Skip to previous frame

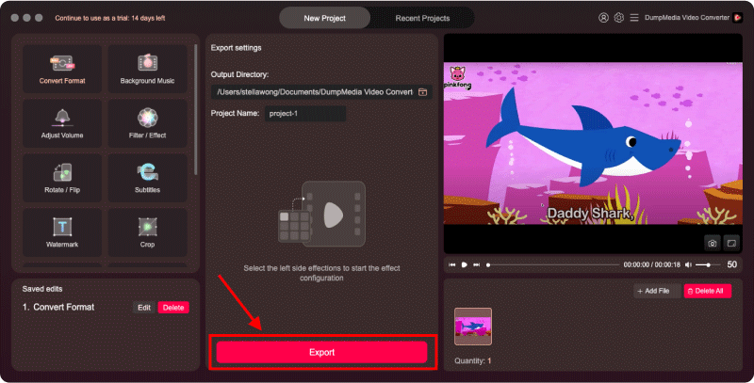coord(452,264)
